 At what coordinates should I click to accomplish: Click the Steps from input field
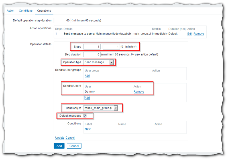92,47
